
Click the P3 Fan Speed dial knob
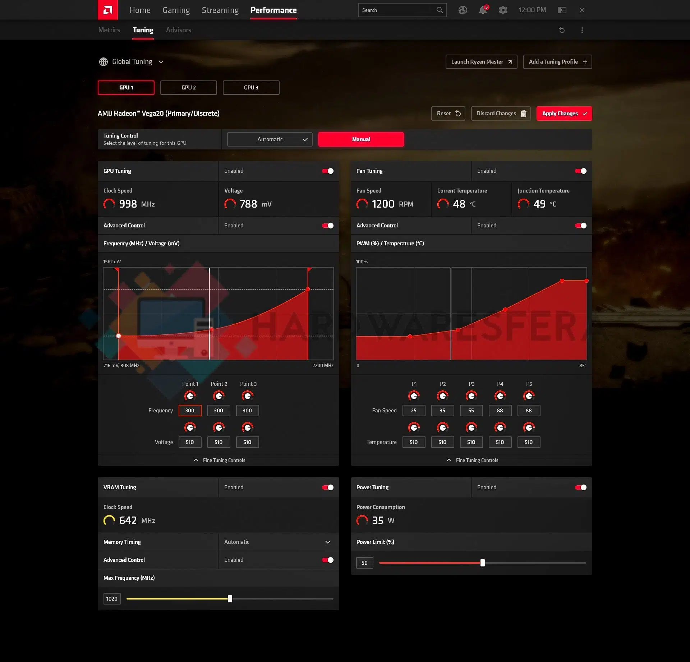click(471, 396)
